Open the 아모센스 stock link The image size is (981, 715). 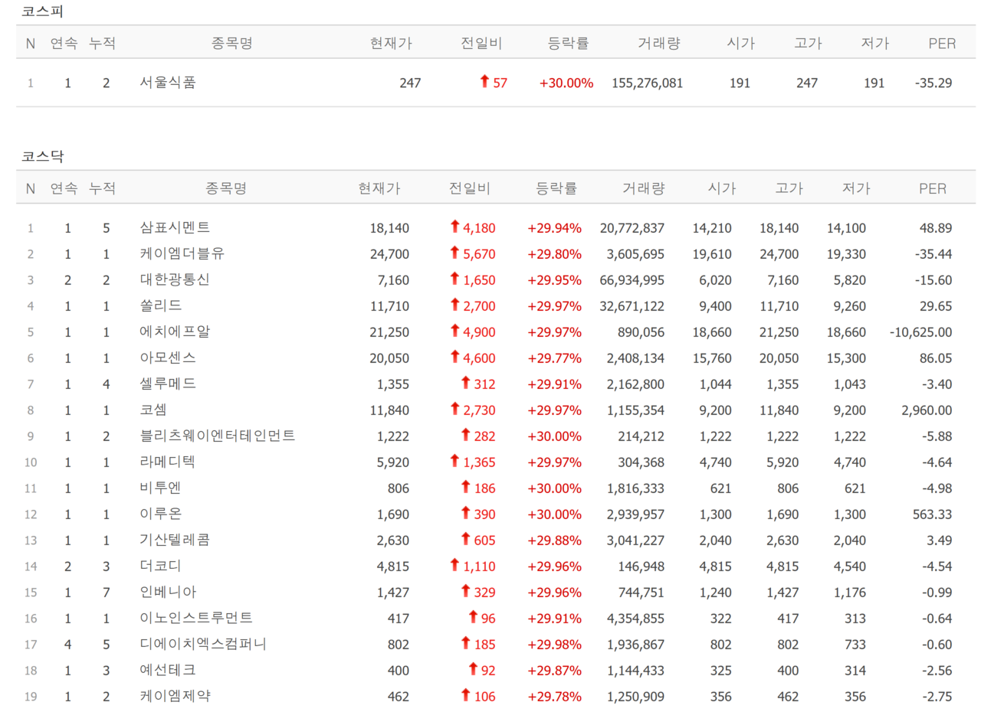[168, 357]
